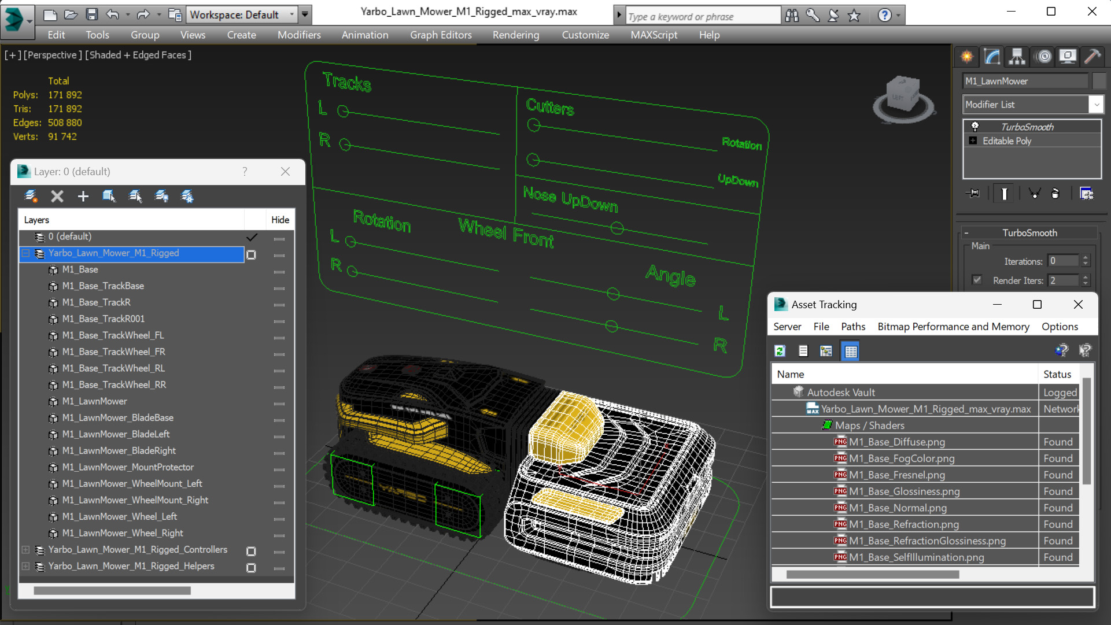The height and width of the screenshot is (625, 1111).
Task: Toggle box for Rigged_Helpers layer
Action: (251, 568)
